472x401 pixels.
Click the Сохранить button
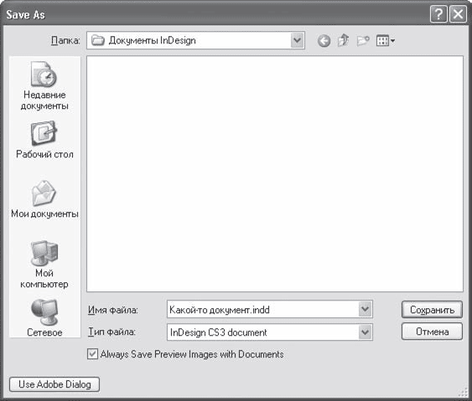432,310
